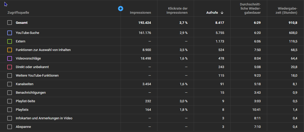Open the Videovorschläge traffic source
The image size is (304, 132).
pyautogui.click(x=28, y=58)
